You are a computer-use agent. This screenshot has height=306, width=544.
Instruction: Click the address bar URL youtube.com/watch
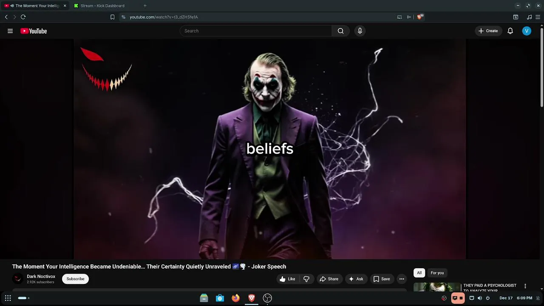tap(164, 17)
